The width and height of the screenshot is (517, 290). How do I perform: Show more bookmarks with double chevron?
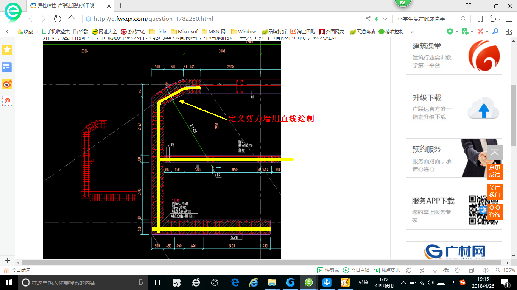tap(412, 32)
